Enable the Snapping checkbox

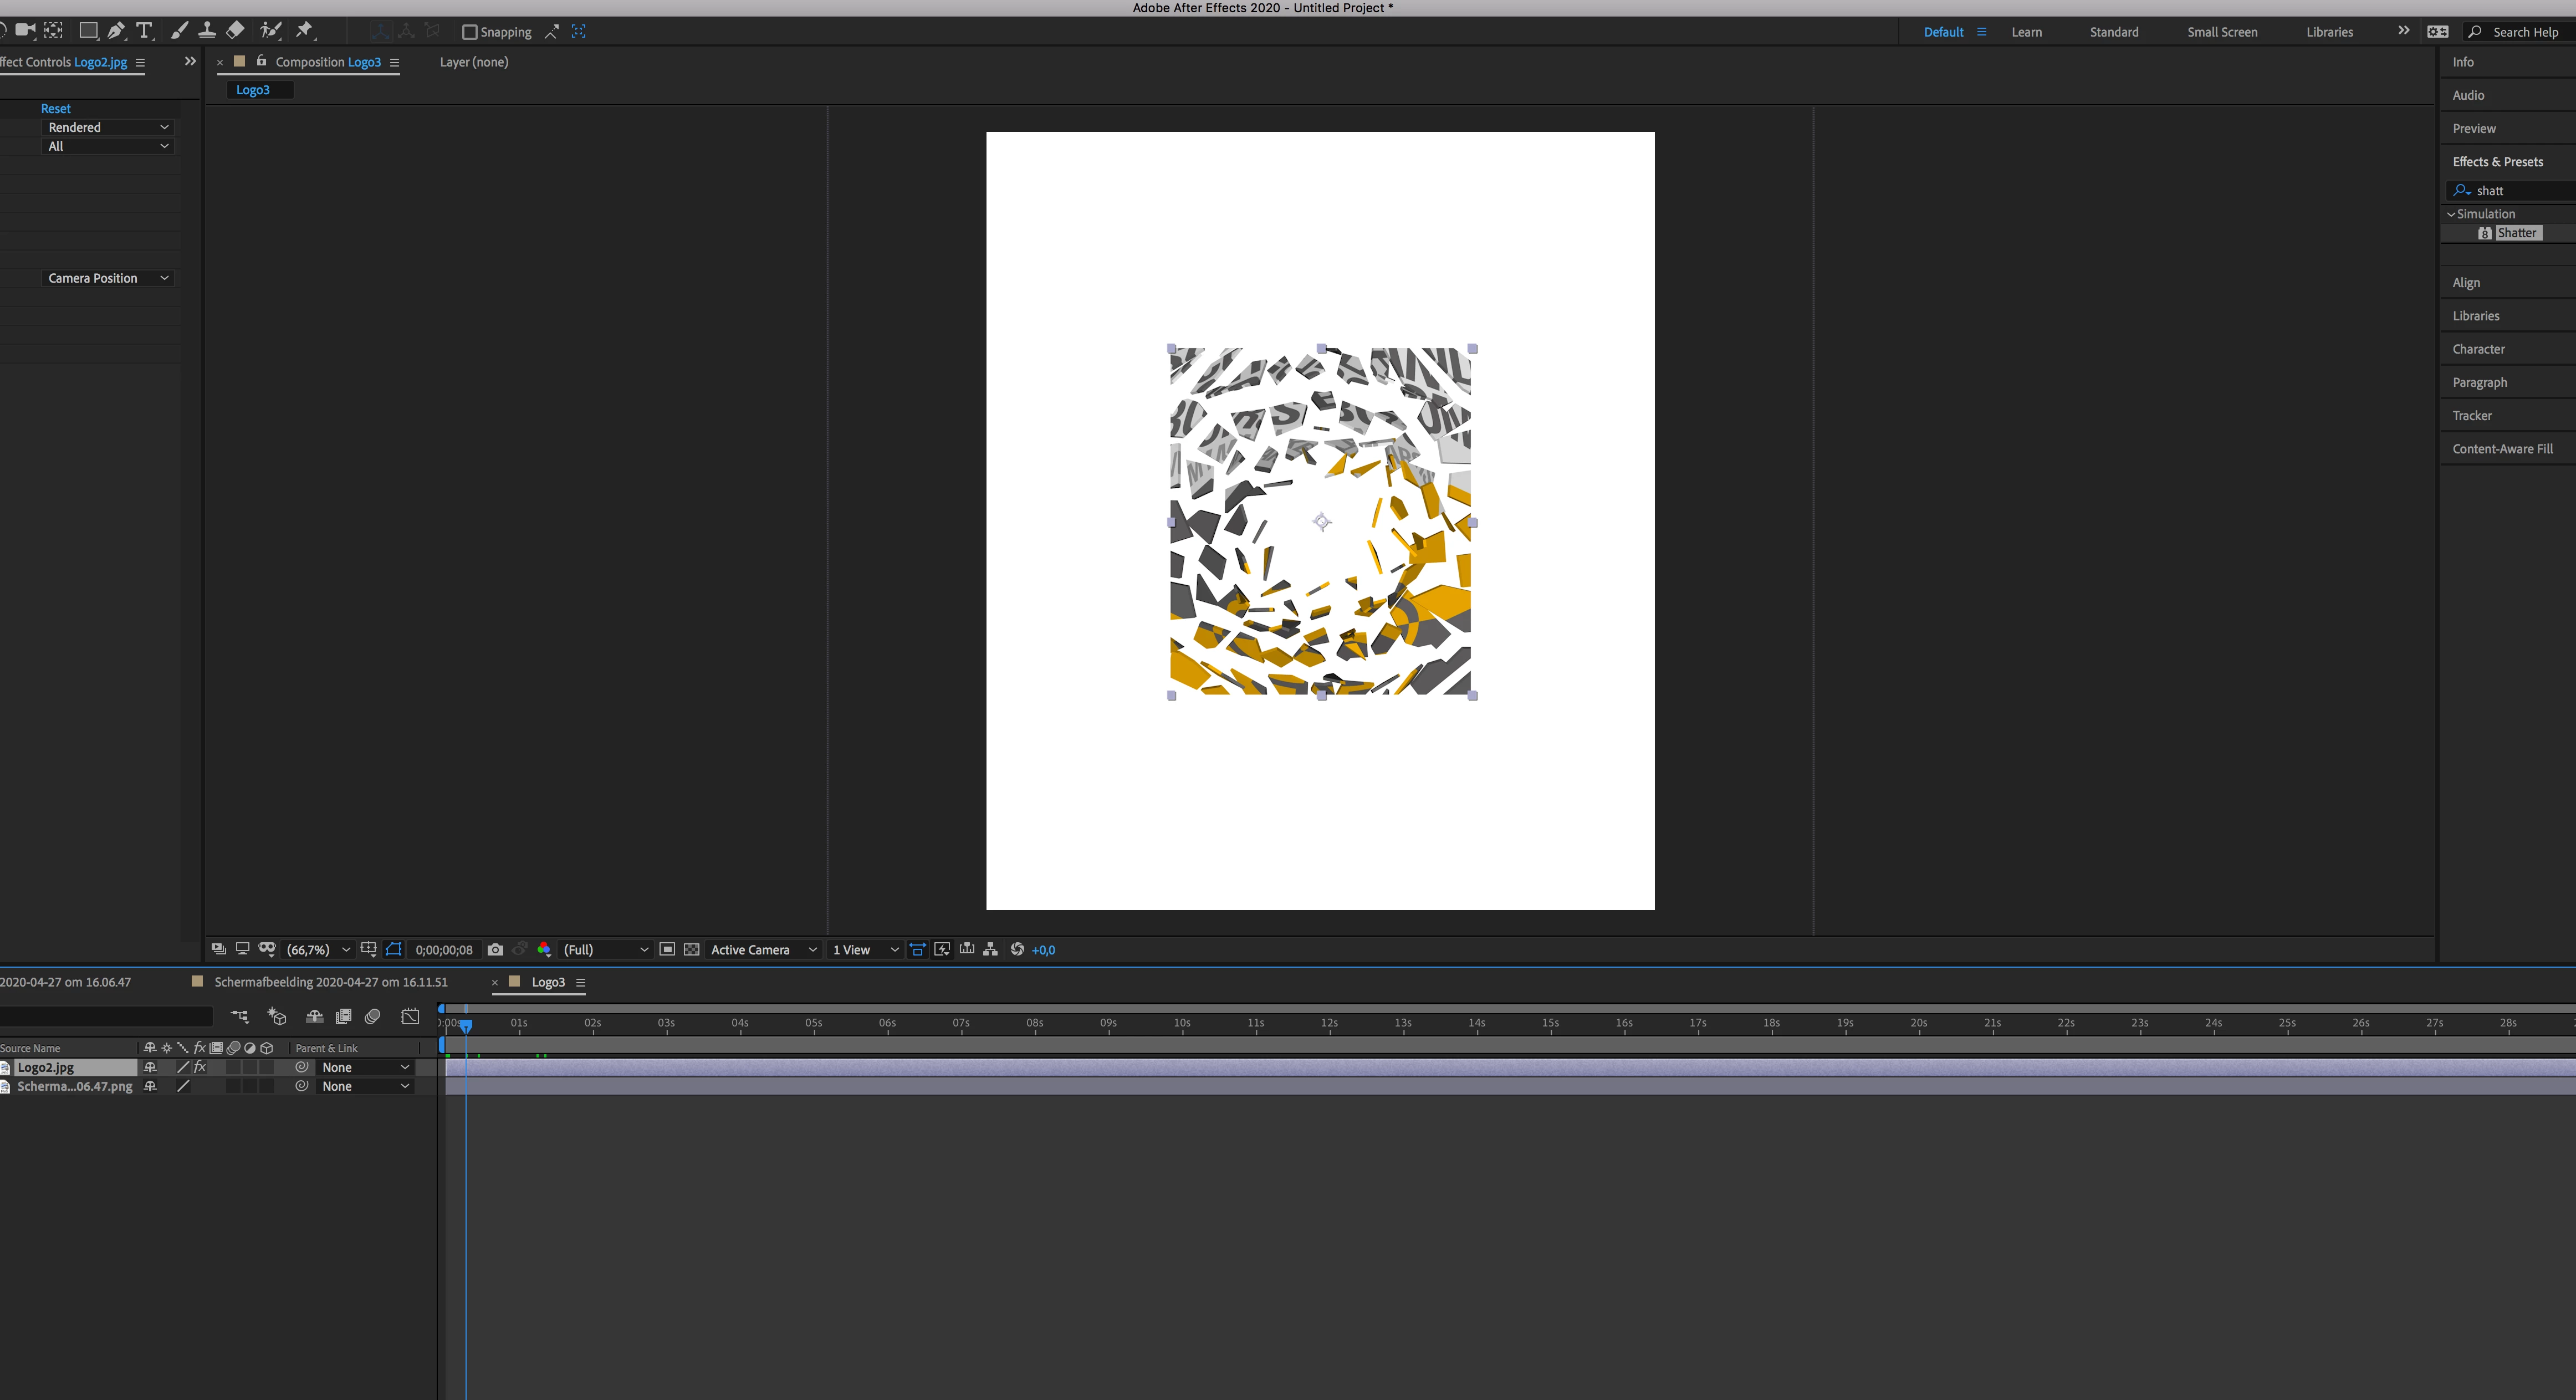click(469, 32)
